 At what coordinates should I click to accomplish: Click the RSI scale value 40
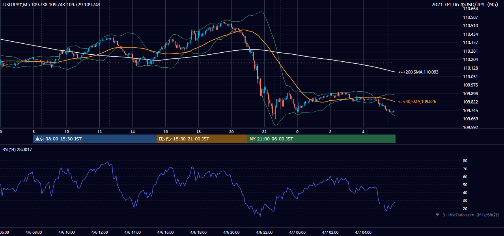[465, 192]
